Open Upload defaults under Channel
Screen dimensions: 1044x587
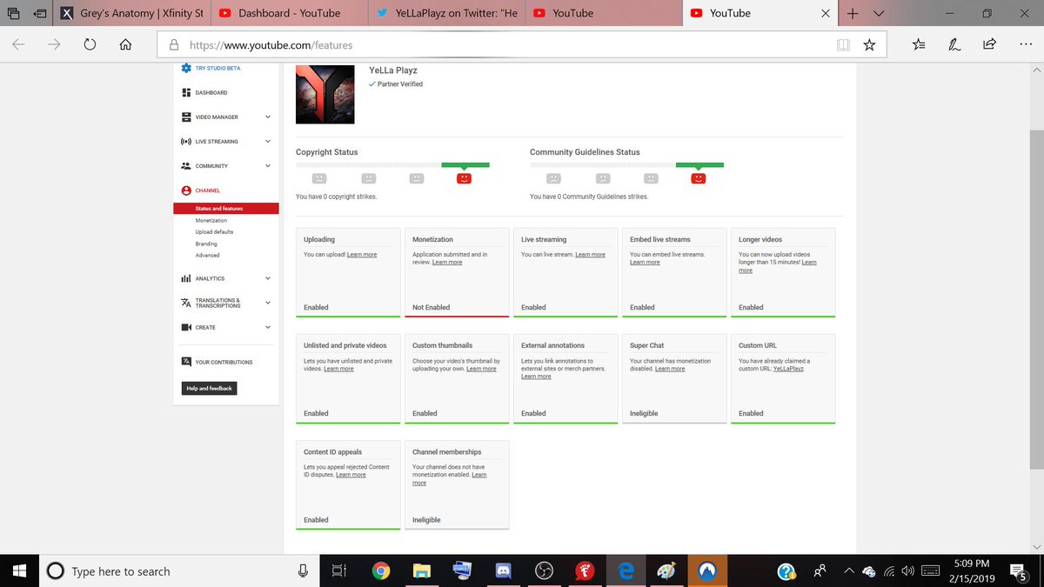214,232
